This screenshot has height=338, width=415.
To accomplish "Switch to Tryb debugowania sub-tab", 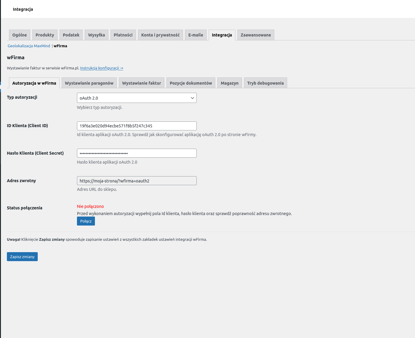I will point(266,83).
